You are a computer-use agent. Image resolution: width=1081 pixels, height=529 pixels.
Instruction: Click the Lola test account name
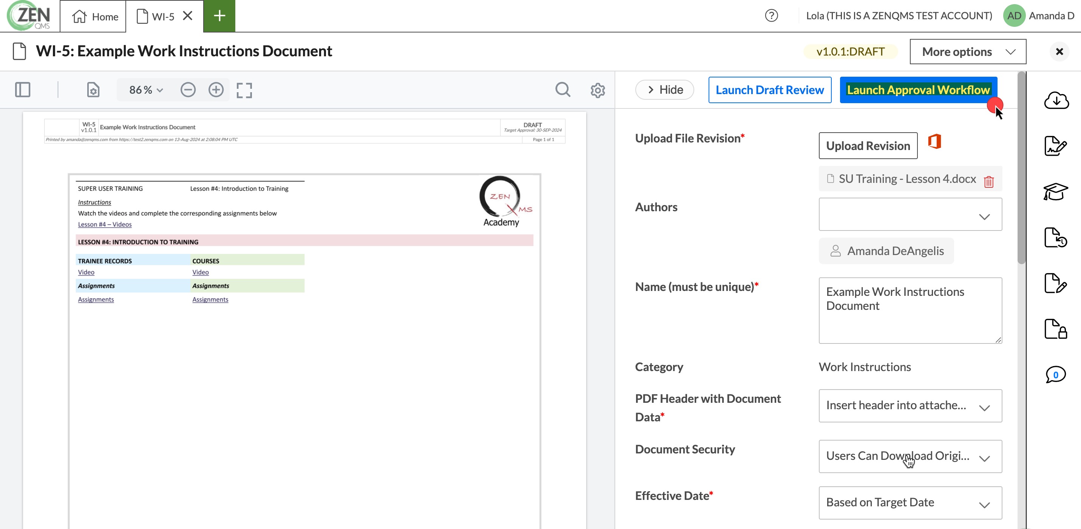tap(899, 15)
